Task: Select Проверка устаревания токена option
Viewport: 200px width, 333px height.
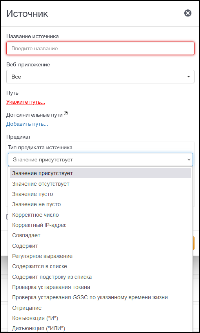Action: pos(100,287)
